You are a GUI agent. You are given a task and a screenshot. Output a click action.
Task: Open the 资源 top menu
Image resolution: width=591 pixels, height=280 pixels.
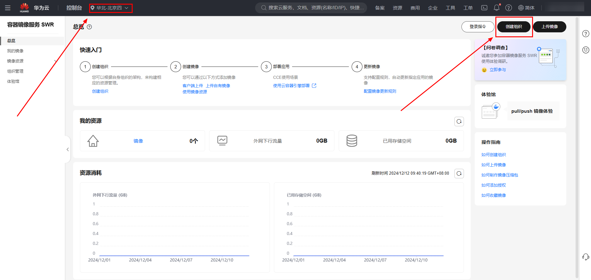397,8
